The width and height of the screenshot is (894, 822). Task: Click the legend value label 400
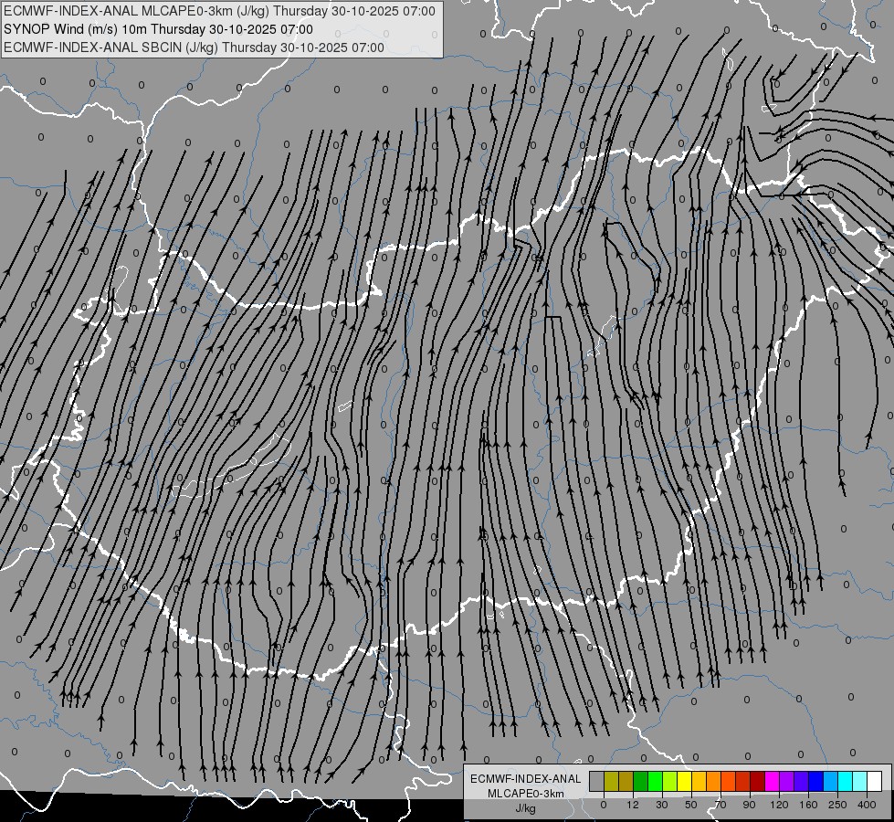[867, 805]
